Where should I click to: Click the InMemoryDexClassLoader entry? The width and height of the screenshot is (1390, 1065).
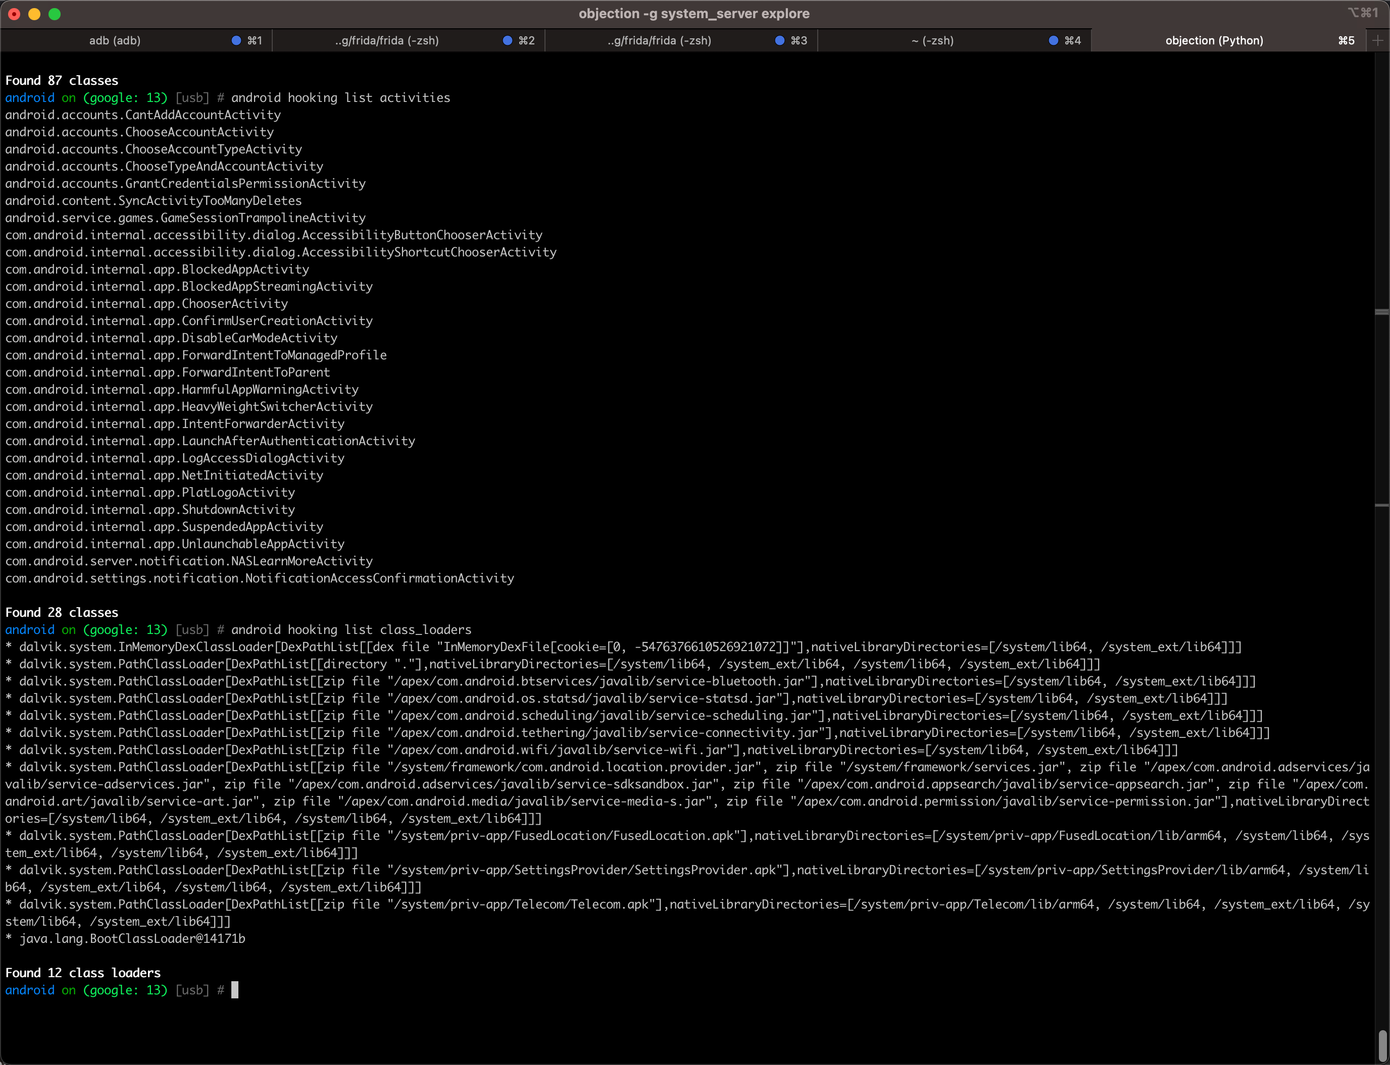(x=624, y=646)
